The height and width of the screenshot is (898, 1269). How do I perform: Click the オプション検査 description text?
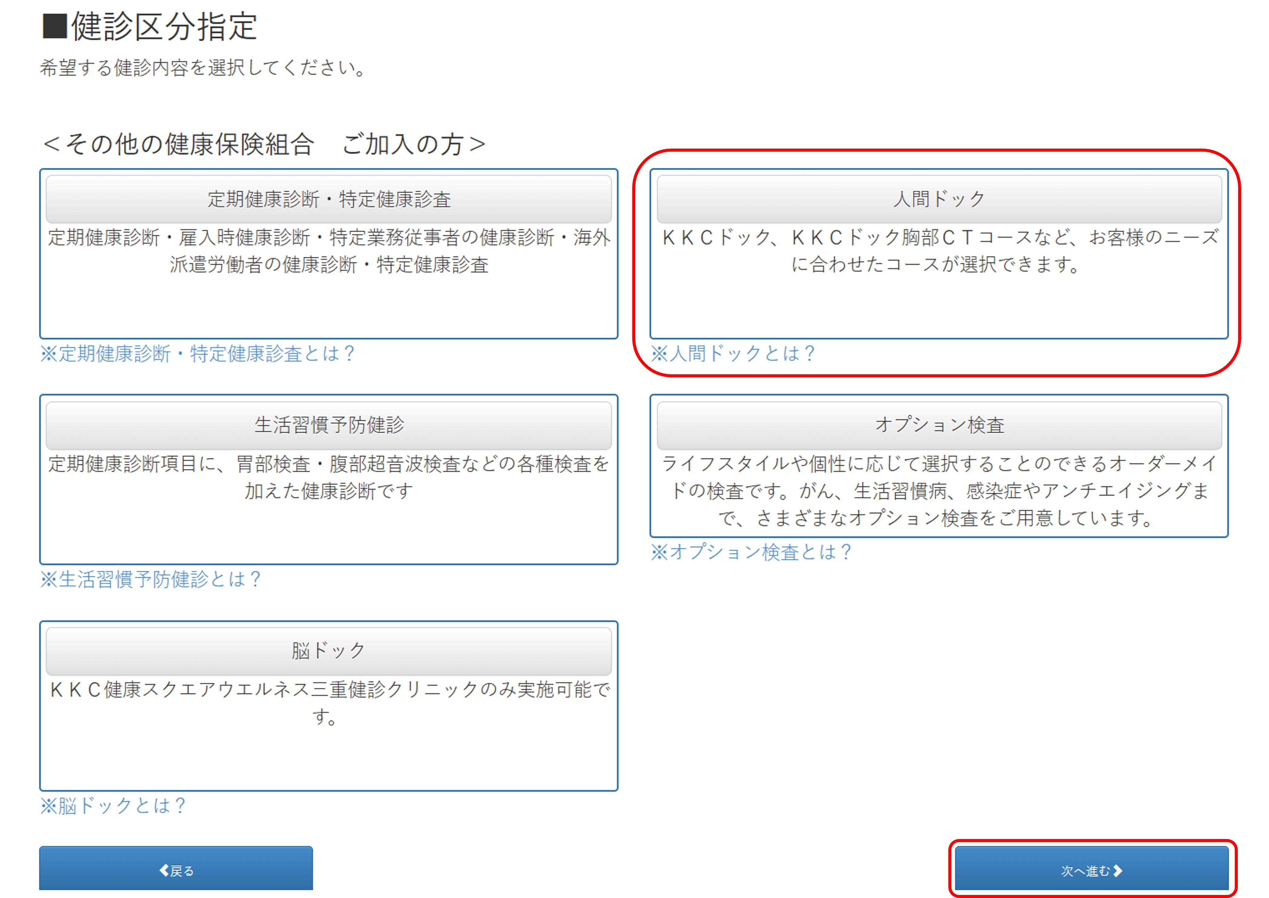tap(939, 490)
